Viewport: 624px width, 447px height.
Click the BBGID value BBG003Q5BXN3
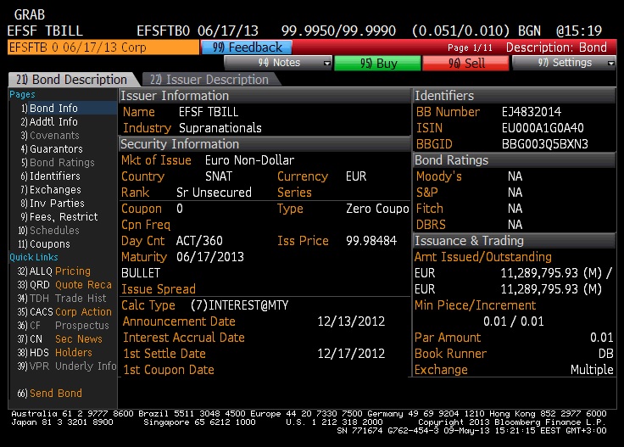pos(545,144)
